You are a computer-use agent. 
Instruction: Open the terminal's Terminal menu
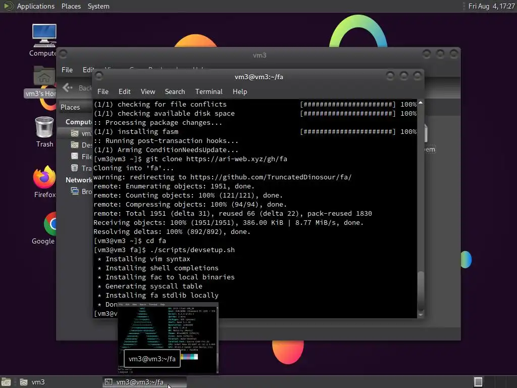[x=209, y=91]
